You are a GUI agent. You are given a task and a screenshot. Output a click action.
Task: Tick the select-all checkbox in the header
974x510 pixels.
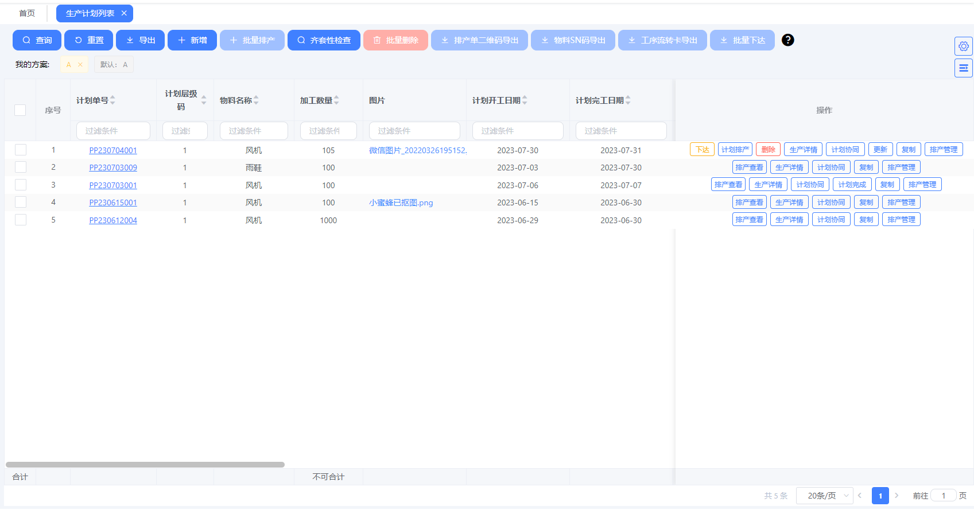(x=20, y=110)
